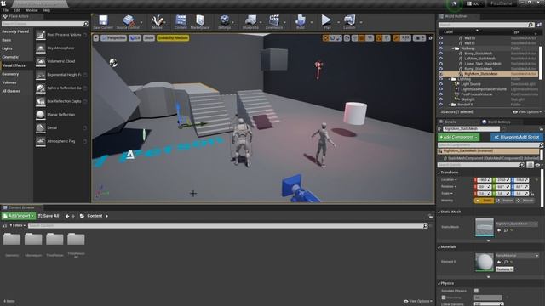The width and height of the screenshot is (545, 306).
Task: Collapse the Physics section in Details
Action: (x=439, y=283)
